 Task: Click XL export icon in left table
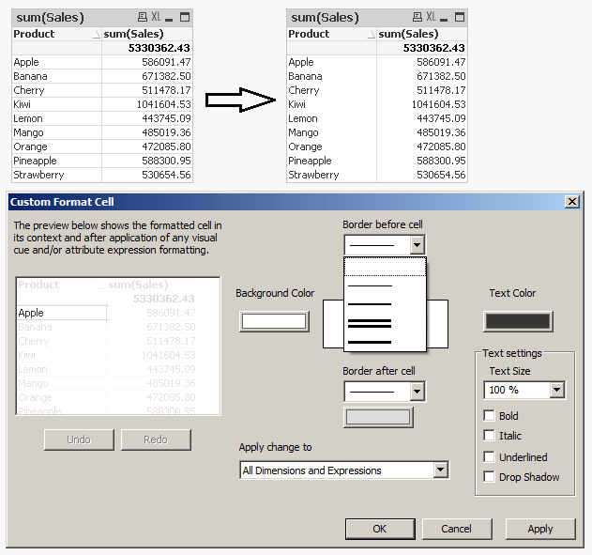click(157, 17)
